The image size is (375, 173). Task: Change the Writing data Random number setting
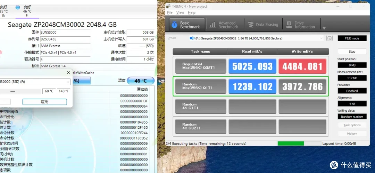tap(352, 117)
